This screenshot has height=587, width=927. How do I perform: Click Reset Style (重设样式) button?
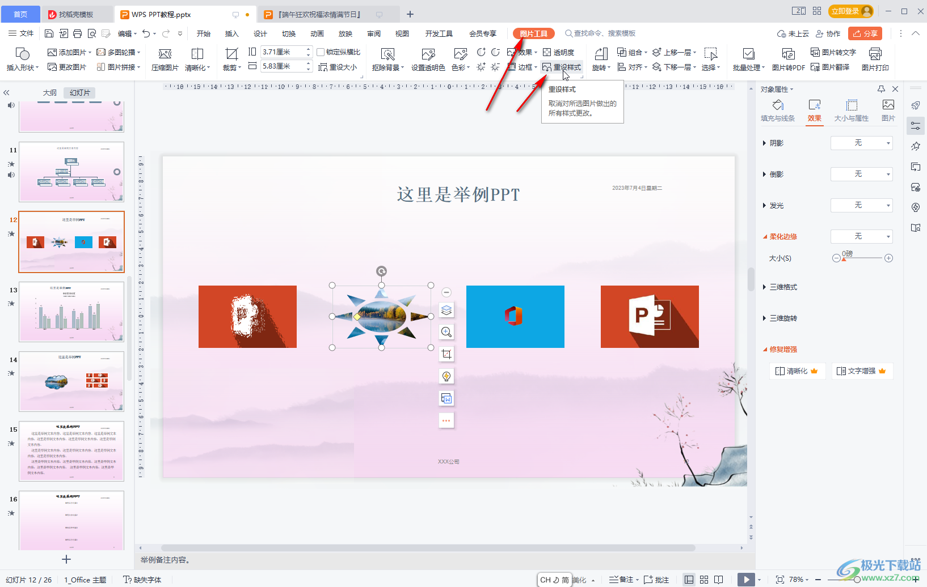[562, 67]
